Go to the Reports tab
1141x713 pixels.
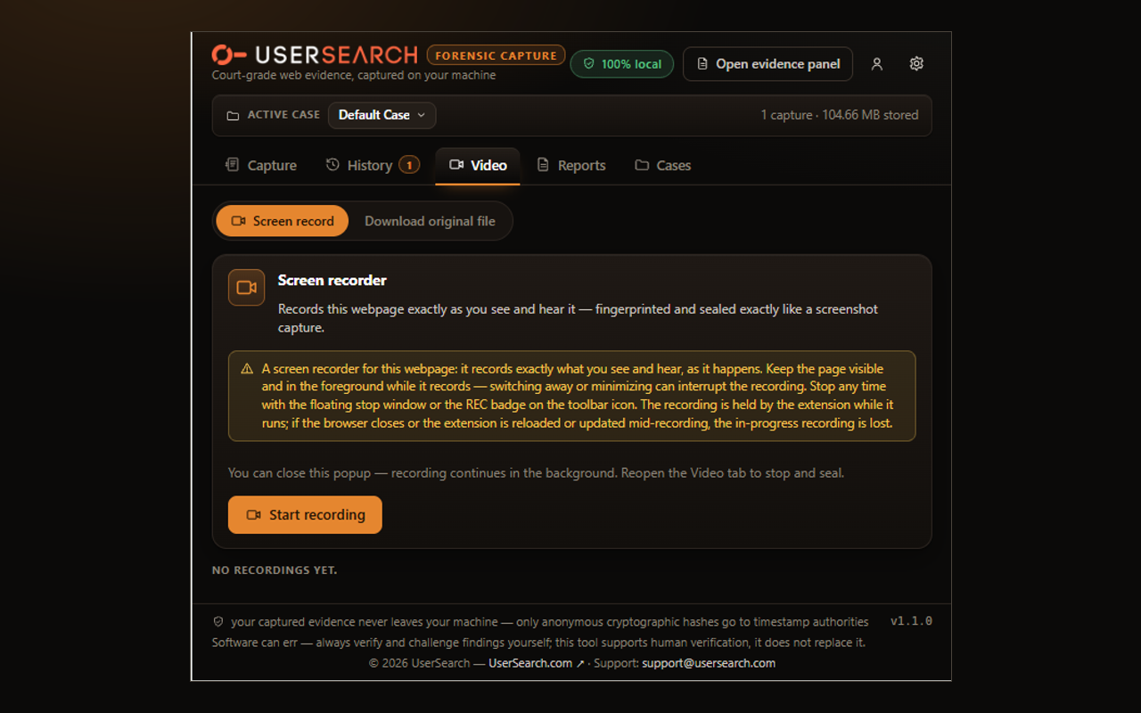click(x=571, y=166)
